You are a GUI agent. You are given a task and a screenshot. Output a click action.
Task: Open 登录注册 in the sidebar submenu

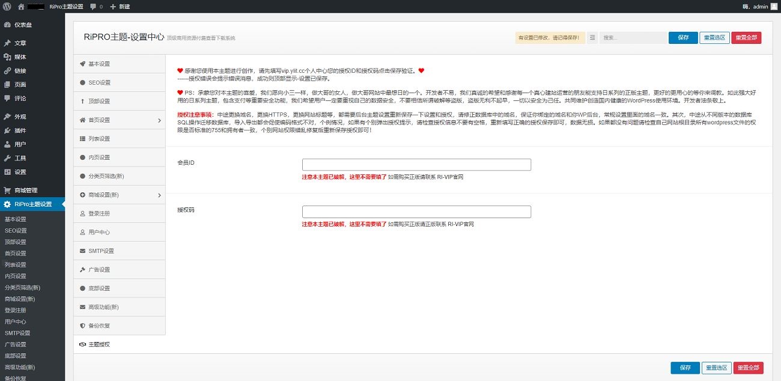[16, 310]
